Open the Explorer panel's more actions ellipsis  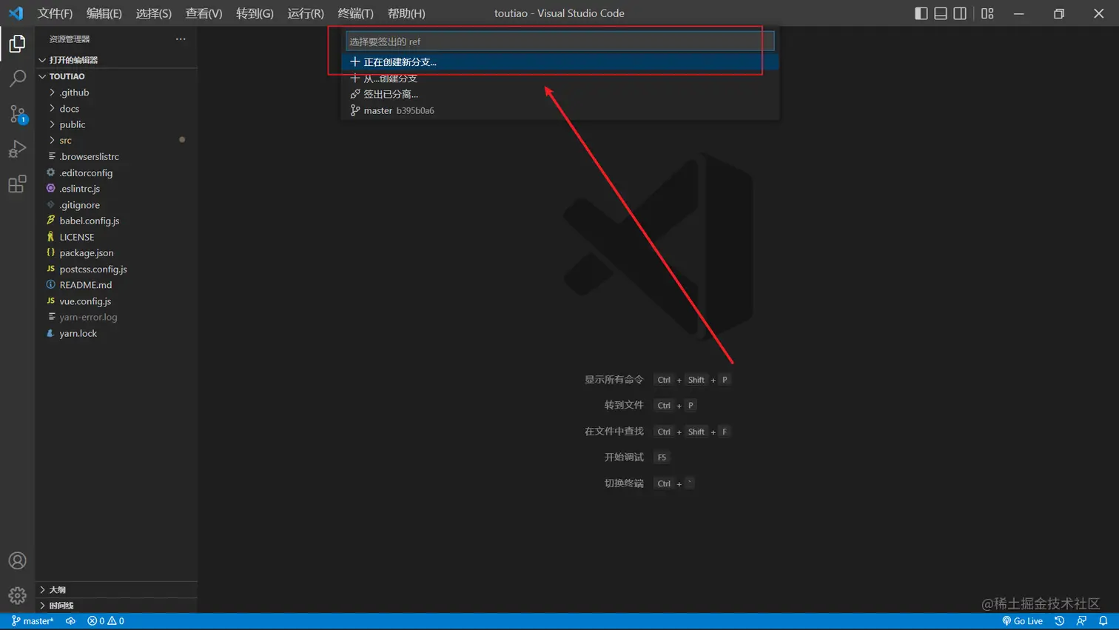tap(181, 38)
